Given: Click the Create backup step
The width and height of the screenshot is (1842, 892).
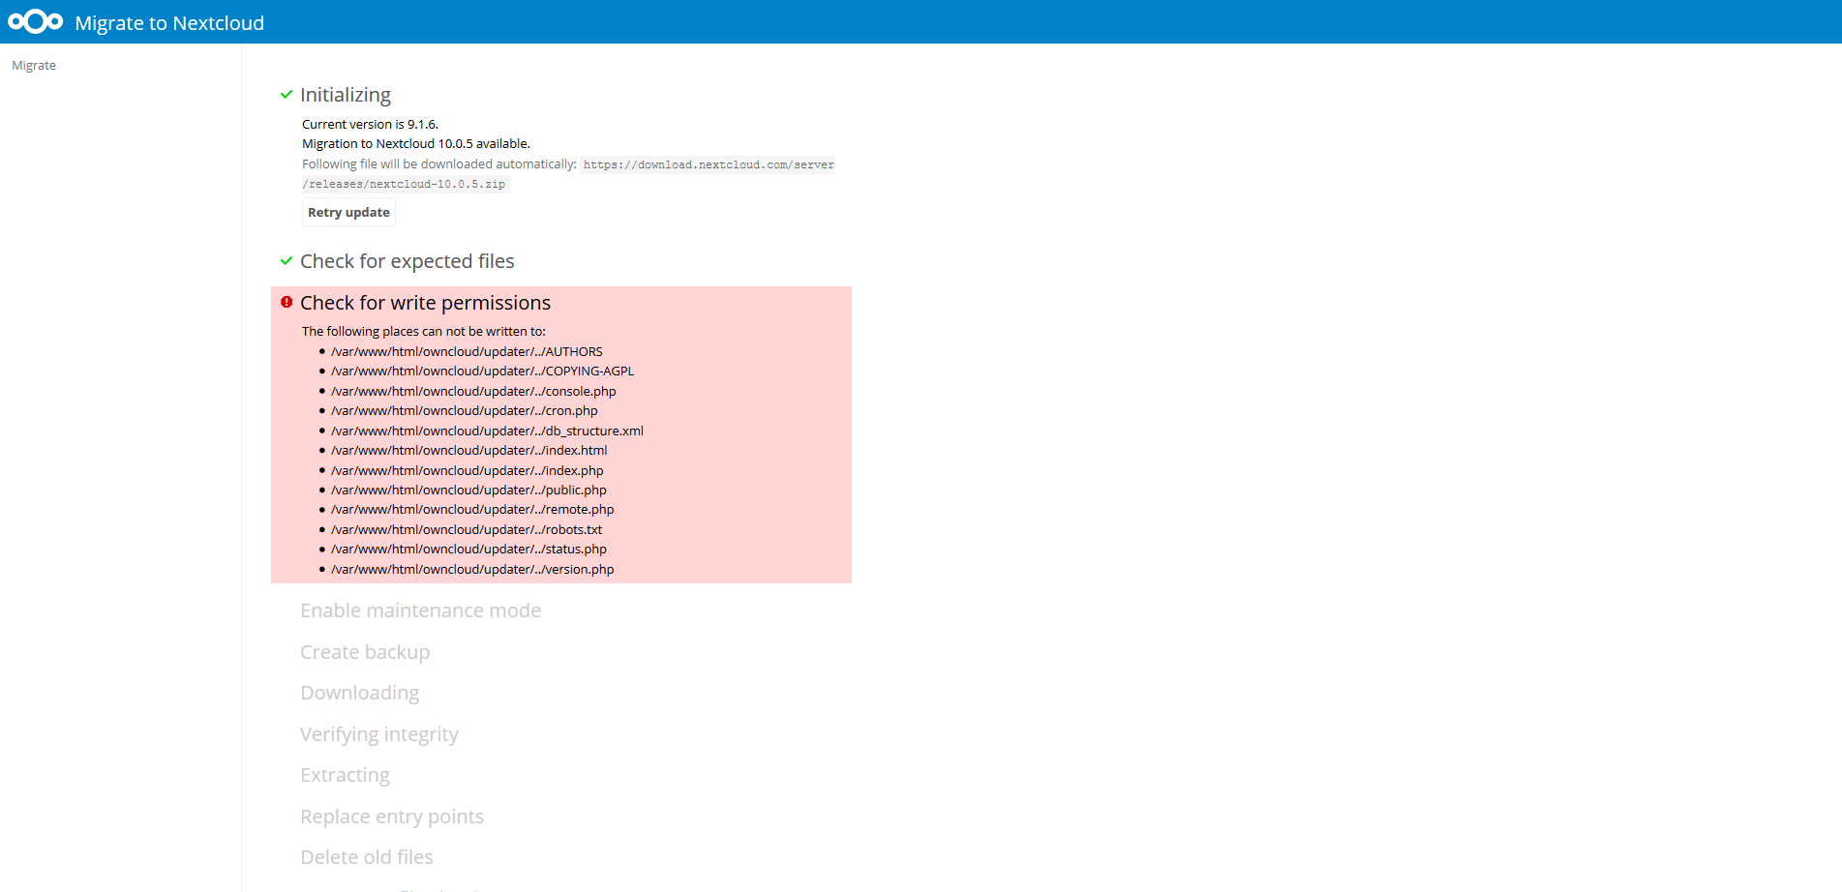Looking at the screenshot, I should (x=365, y=652).
